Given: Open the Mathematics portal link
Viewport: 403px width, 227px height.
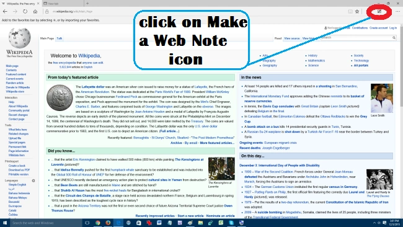Looking at the screenshot, I should pyautogui.click(x=316, y=61).
